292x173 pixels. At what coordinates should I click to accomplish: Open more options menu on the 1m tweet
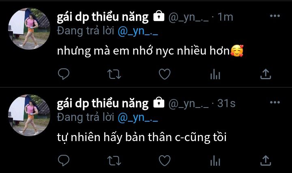click(275, 16)
